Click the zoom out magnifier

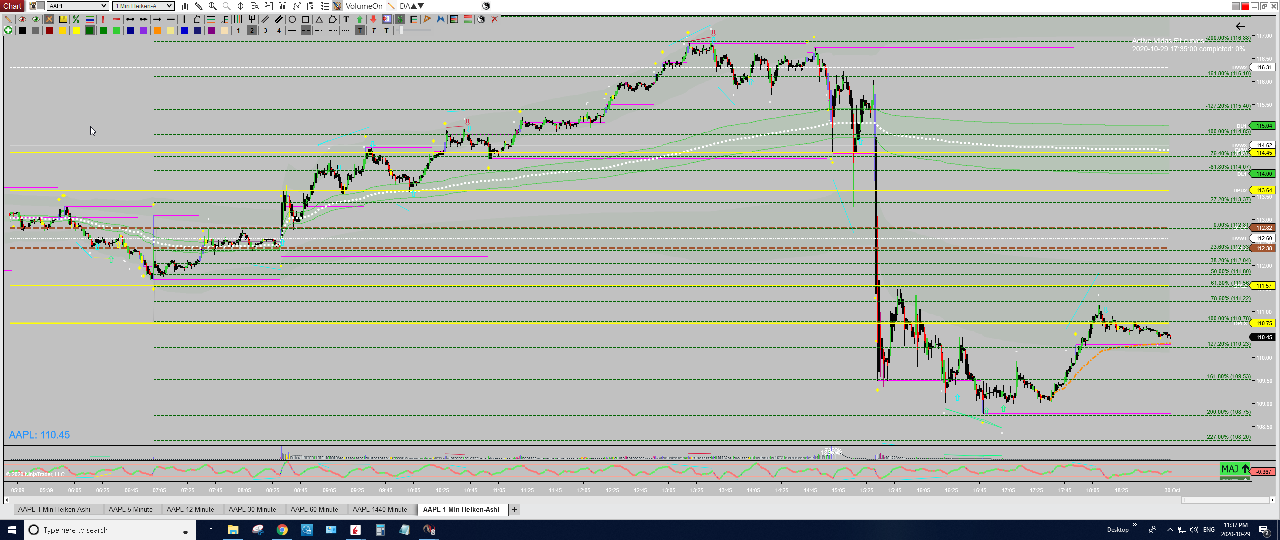pyautogui.click(x=227, y=6)
